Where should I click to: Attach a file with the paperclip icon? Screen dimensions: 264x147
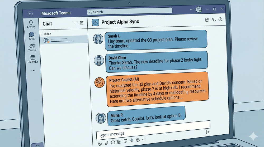click(107, 143)
